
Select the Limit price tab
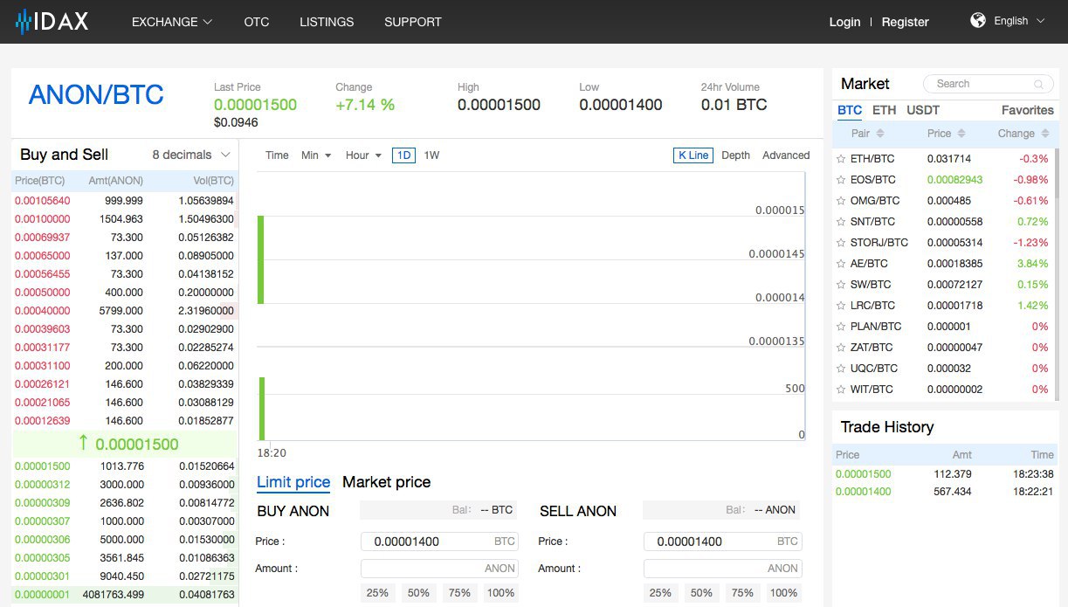(x=293, y=482)
